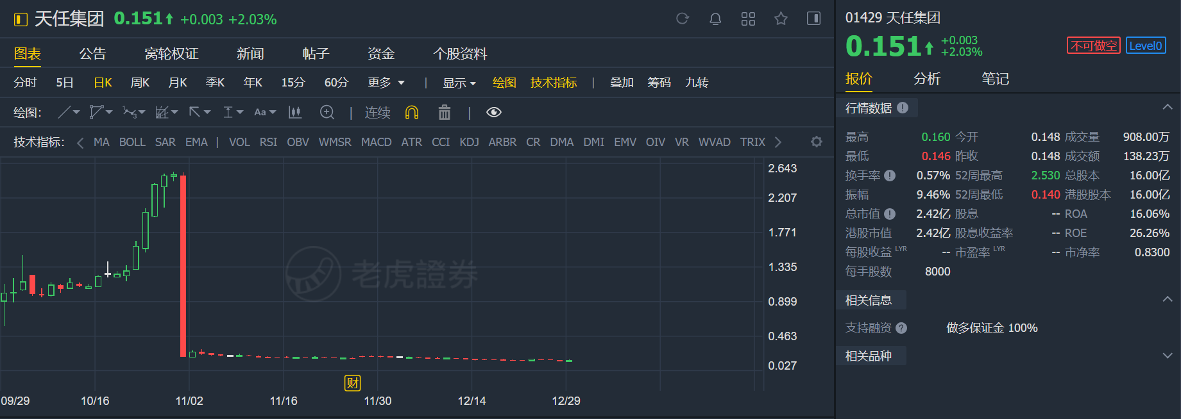Open the four-square grid layout icon
1181x419 pixels.
coord(748,19)
